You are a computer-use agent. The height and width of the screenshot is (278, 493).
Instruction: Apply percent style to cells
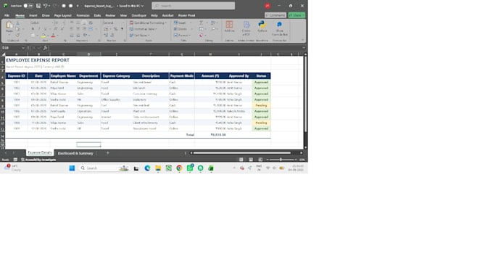116,29
